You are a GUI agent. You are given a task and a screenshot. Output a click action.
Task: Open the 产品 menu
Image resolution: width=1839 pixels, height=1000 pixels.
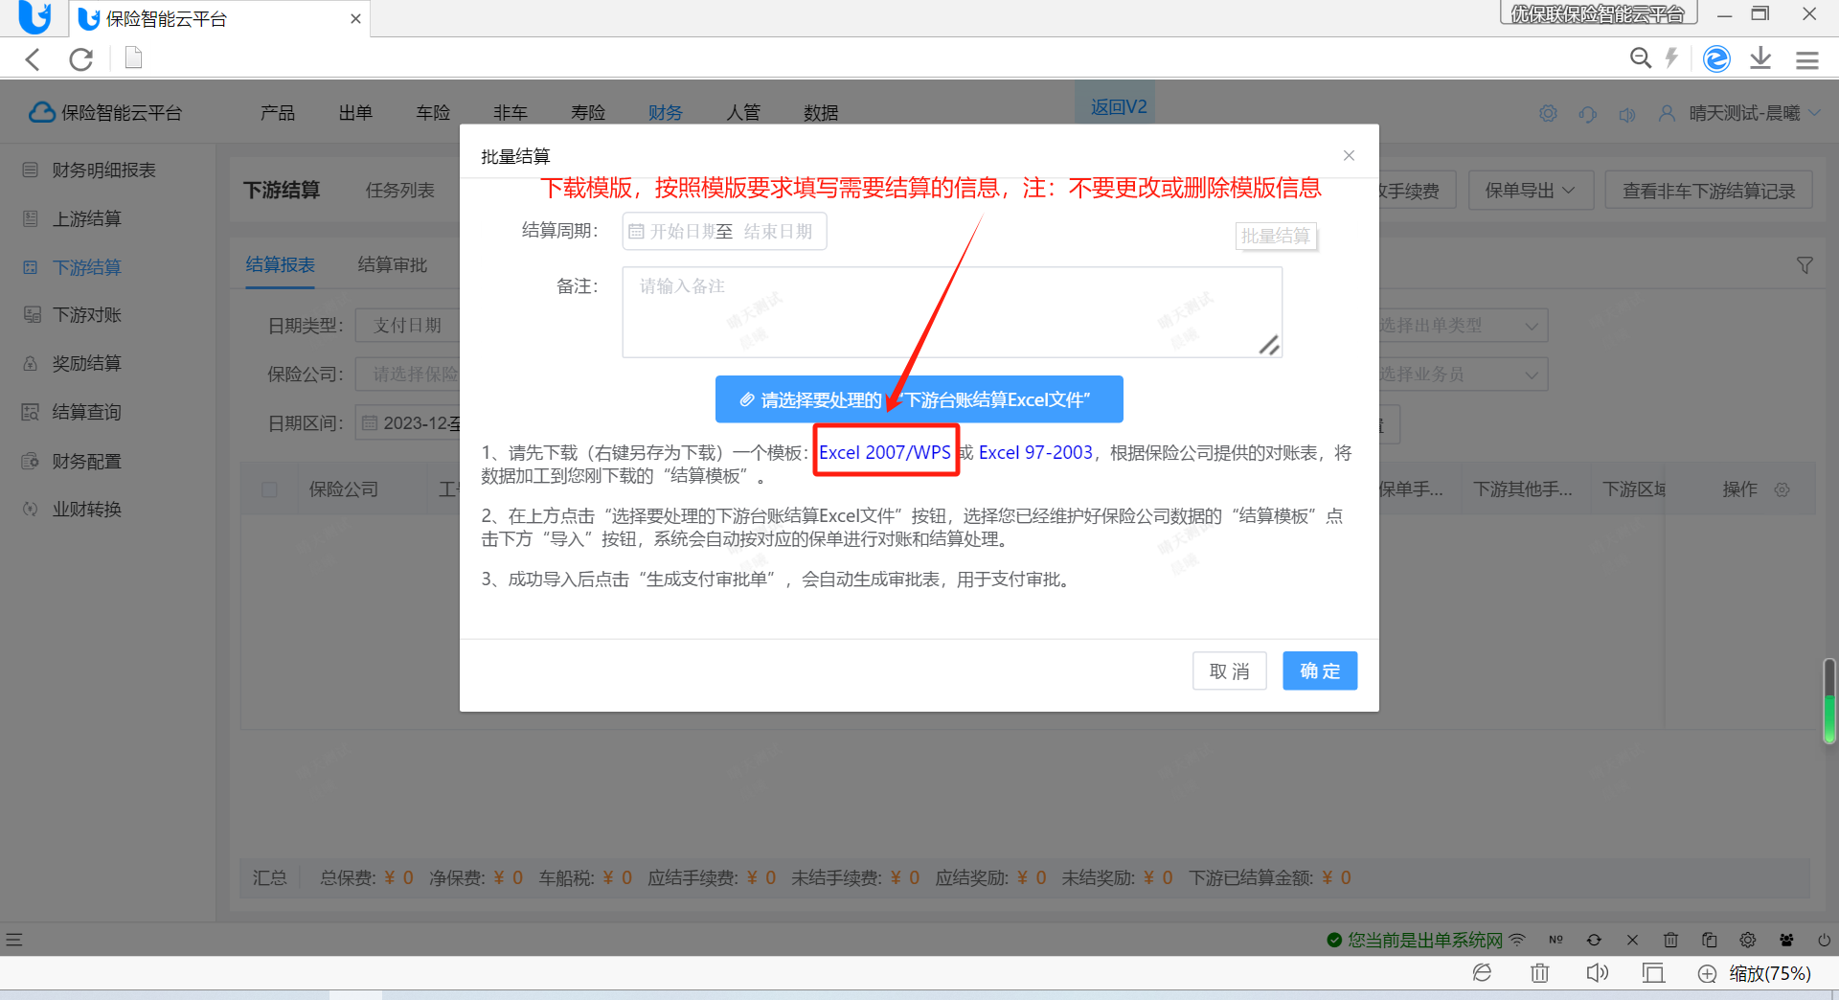[278, 113]
